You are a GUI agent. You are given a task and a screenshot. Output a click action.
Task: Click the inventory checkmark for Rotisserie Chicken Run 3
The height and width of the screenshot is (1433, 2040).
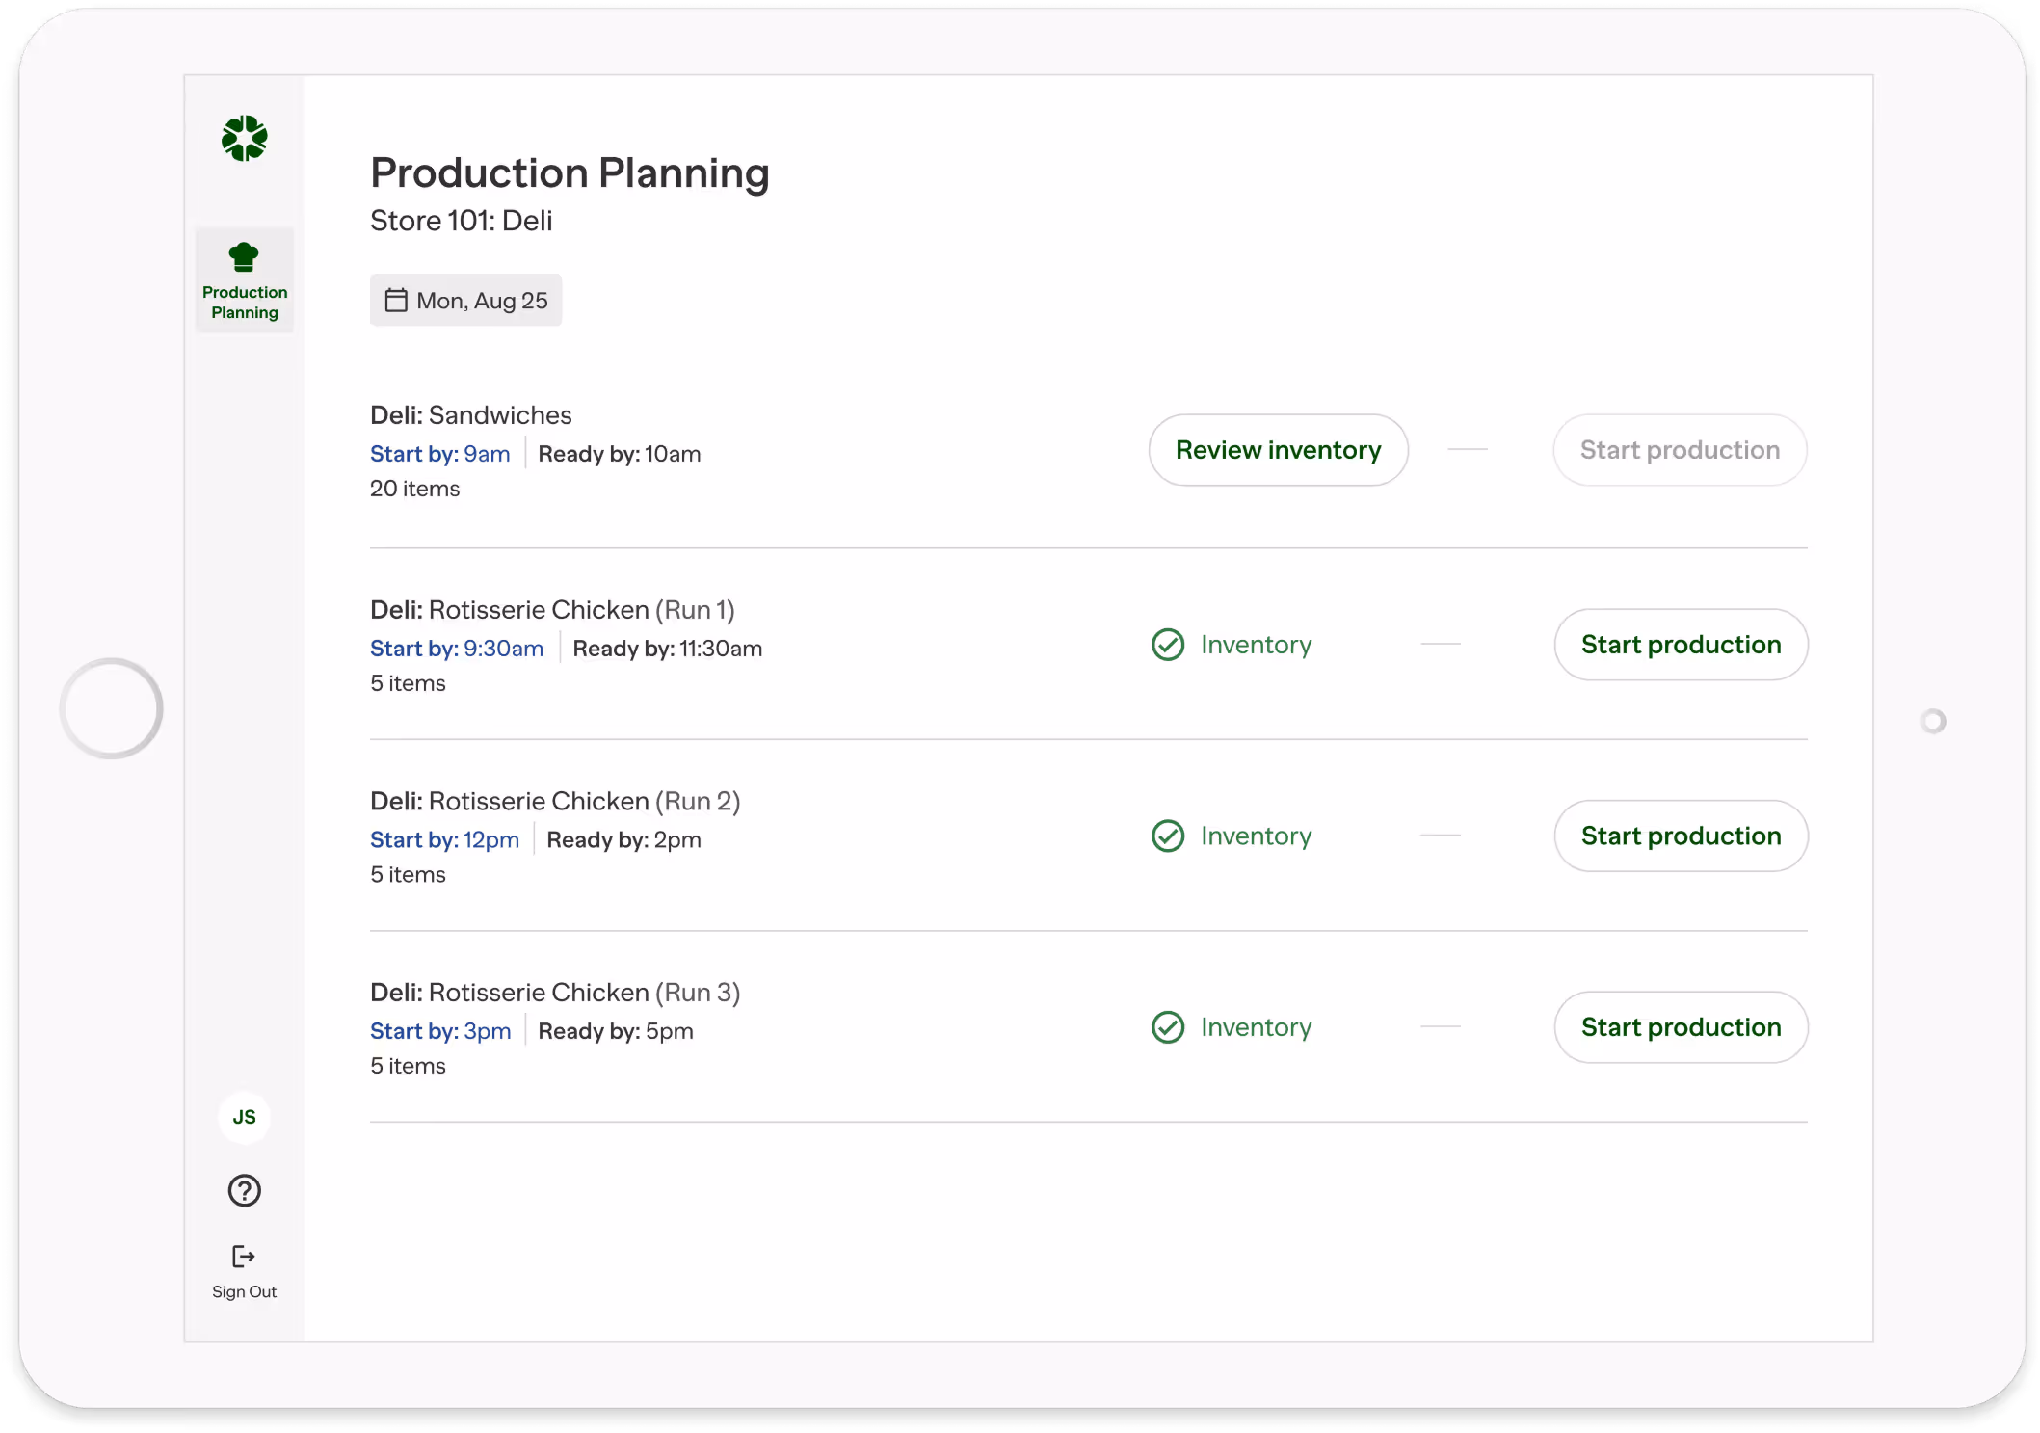coord(1167,1027)
